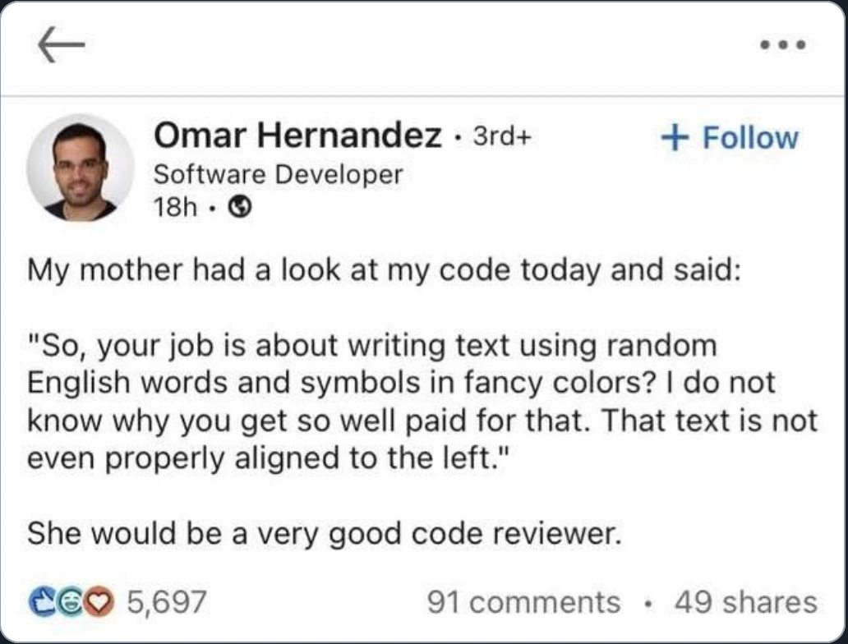848x644 pixels.
Task: View the 5,697 reactions list
Action: [x=165, y=602]
